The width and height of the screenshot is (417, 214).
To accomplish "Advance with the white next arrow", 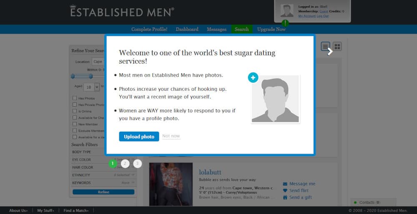I will tap(330, 52).
